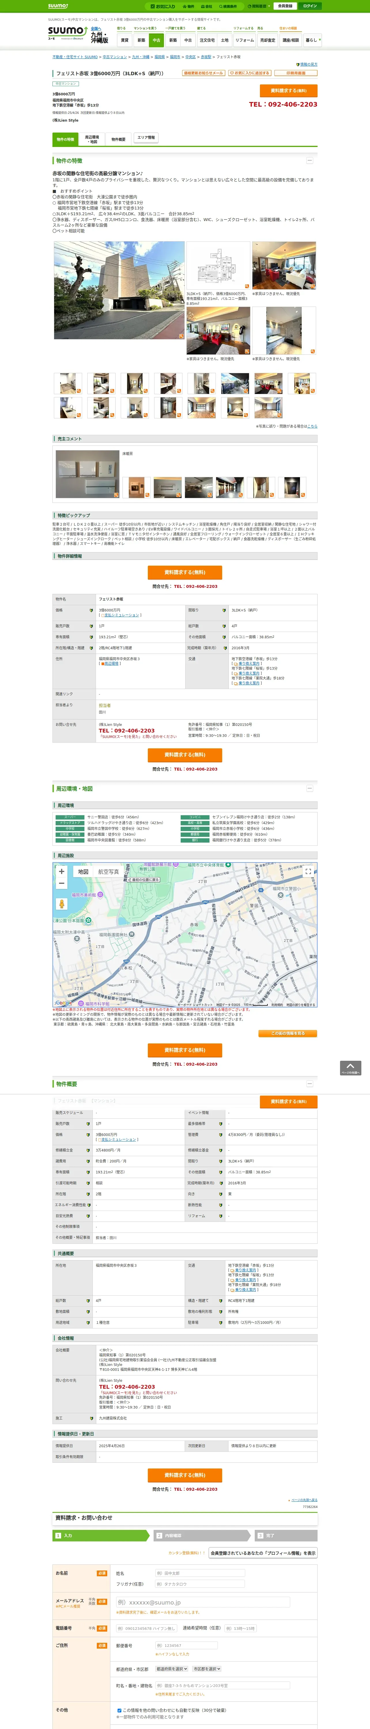Click top orange 資料請求する button
This screenshot has height=1729, width=370.
coord(288,90)
